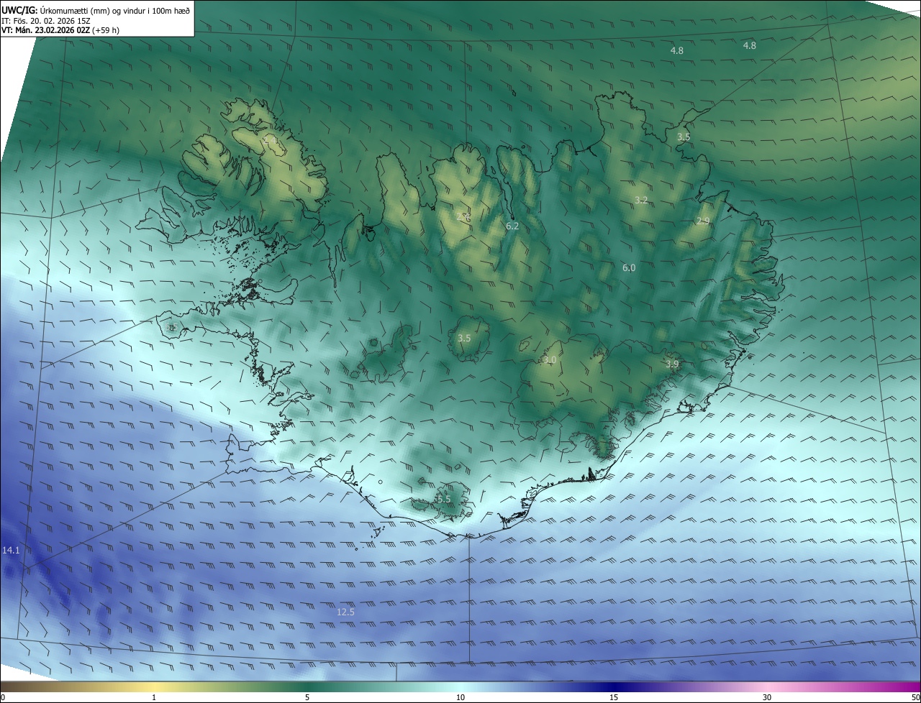Screen dimensions: 921x703
Task: Click the 3.0 value on Vatnajökull ice cap
Action: (x=550, y=359)
